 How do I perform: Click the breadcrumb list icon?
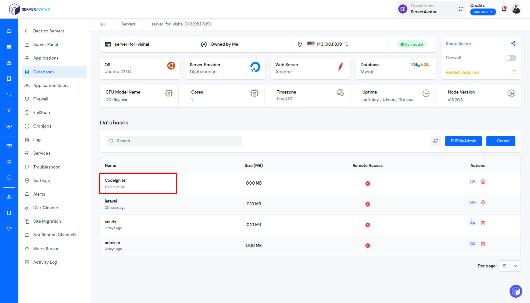pyautogui.click(x=103, y=24)
